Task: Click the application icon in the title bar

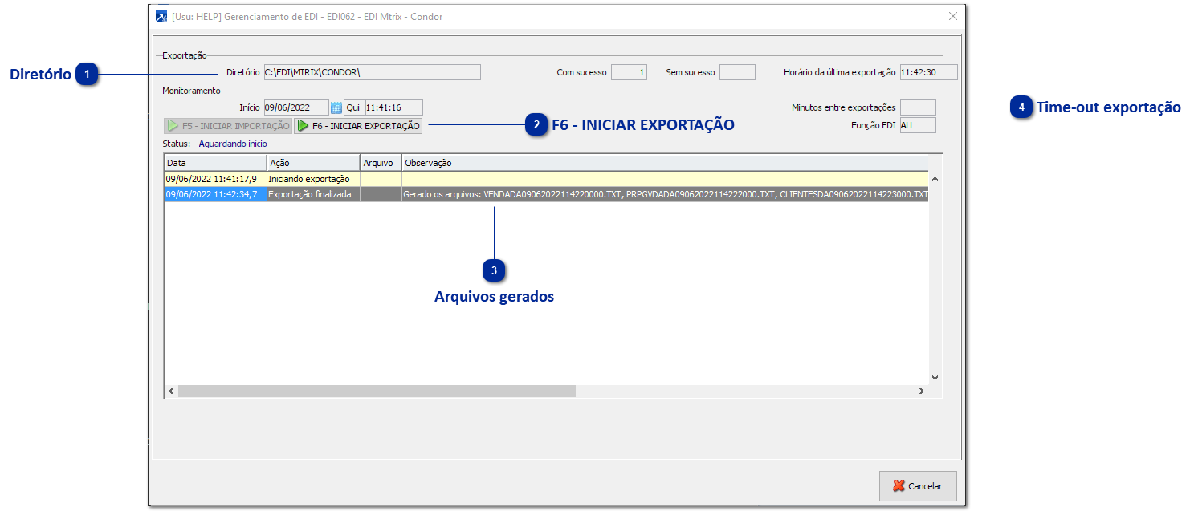Action: pos(161,15)
